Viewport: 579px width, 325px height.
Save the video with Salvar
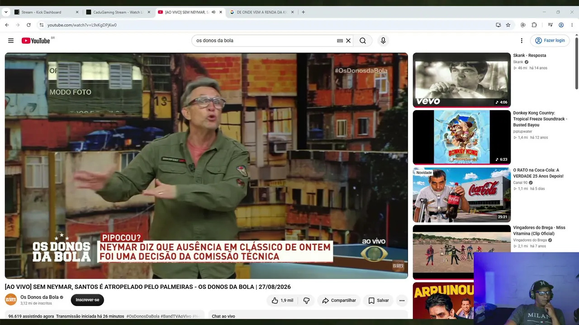pyautogui.click(x=378, y=300)
